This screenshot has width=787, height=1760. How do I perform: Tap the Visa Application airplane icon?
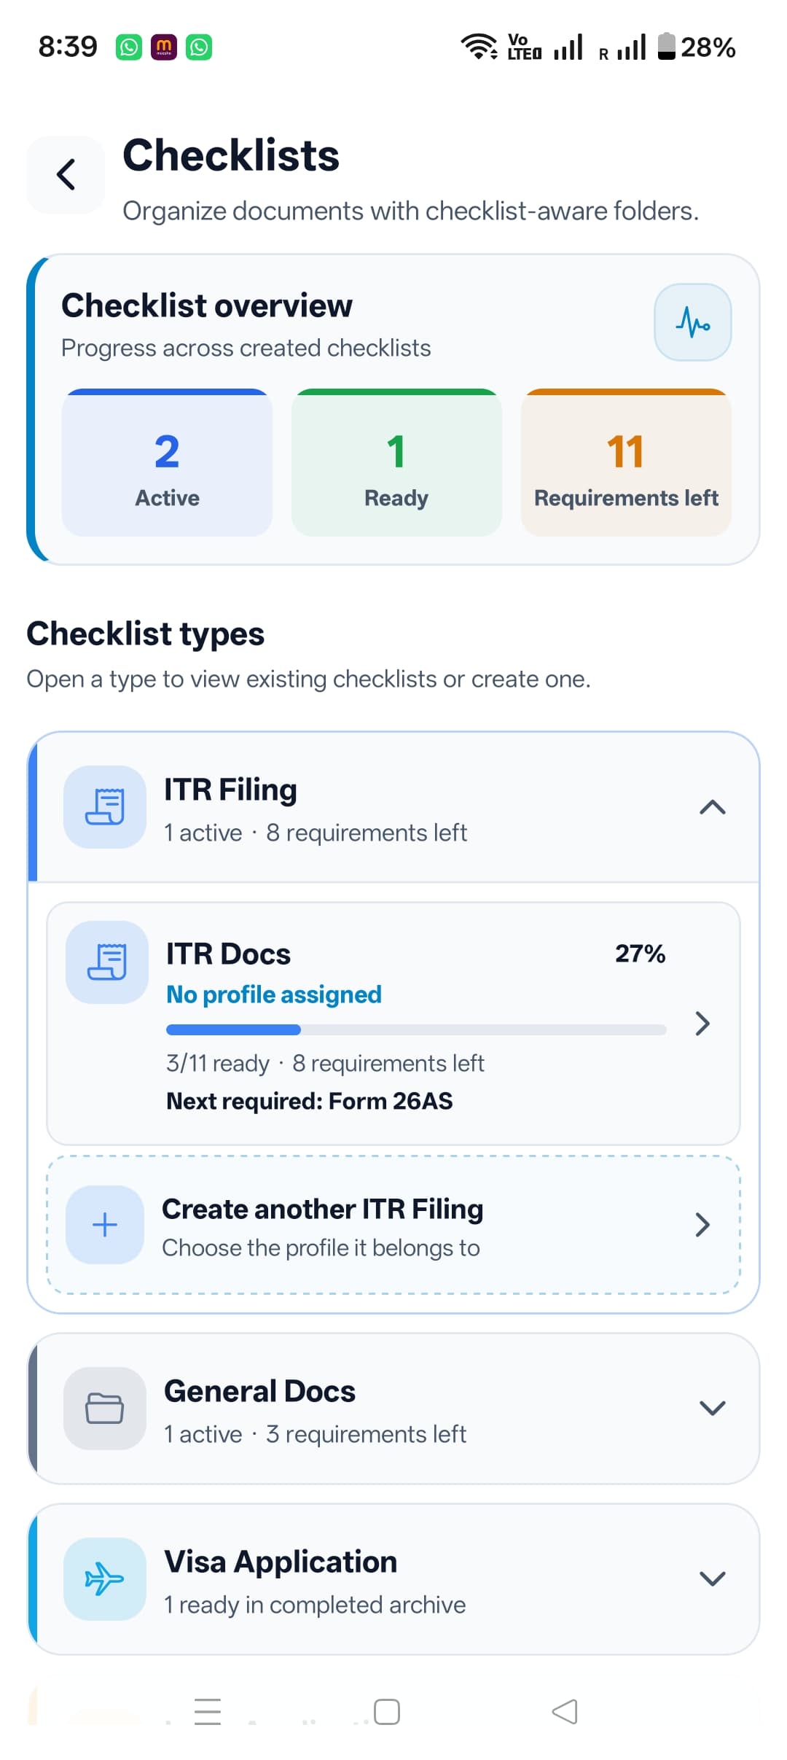[x=105, y=1578]
